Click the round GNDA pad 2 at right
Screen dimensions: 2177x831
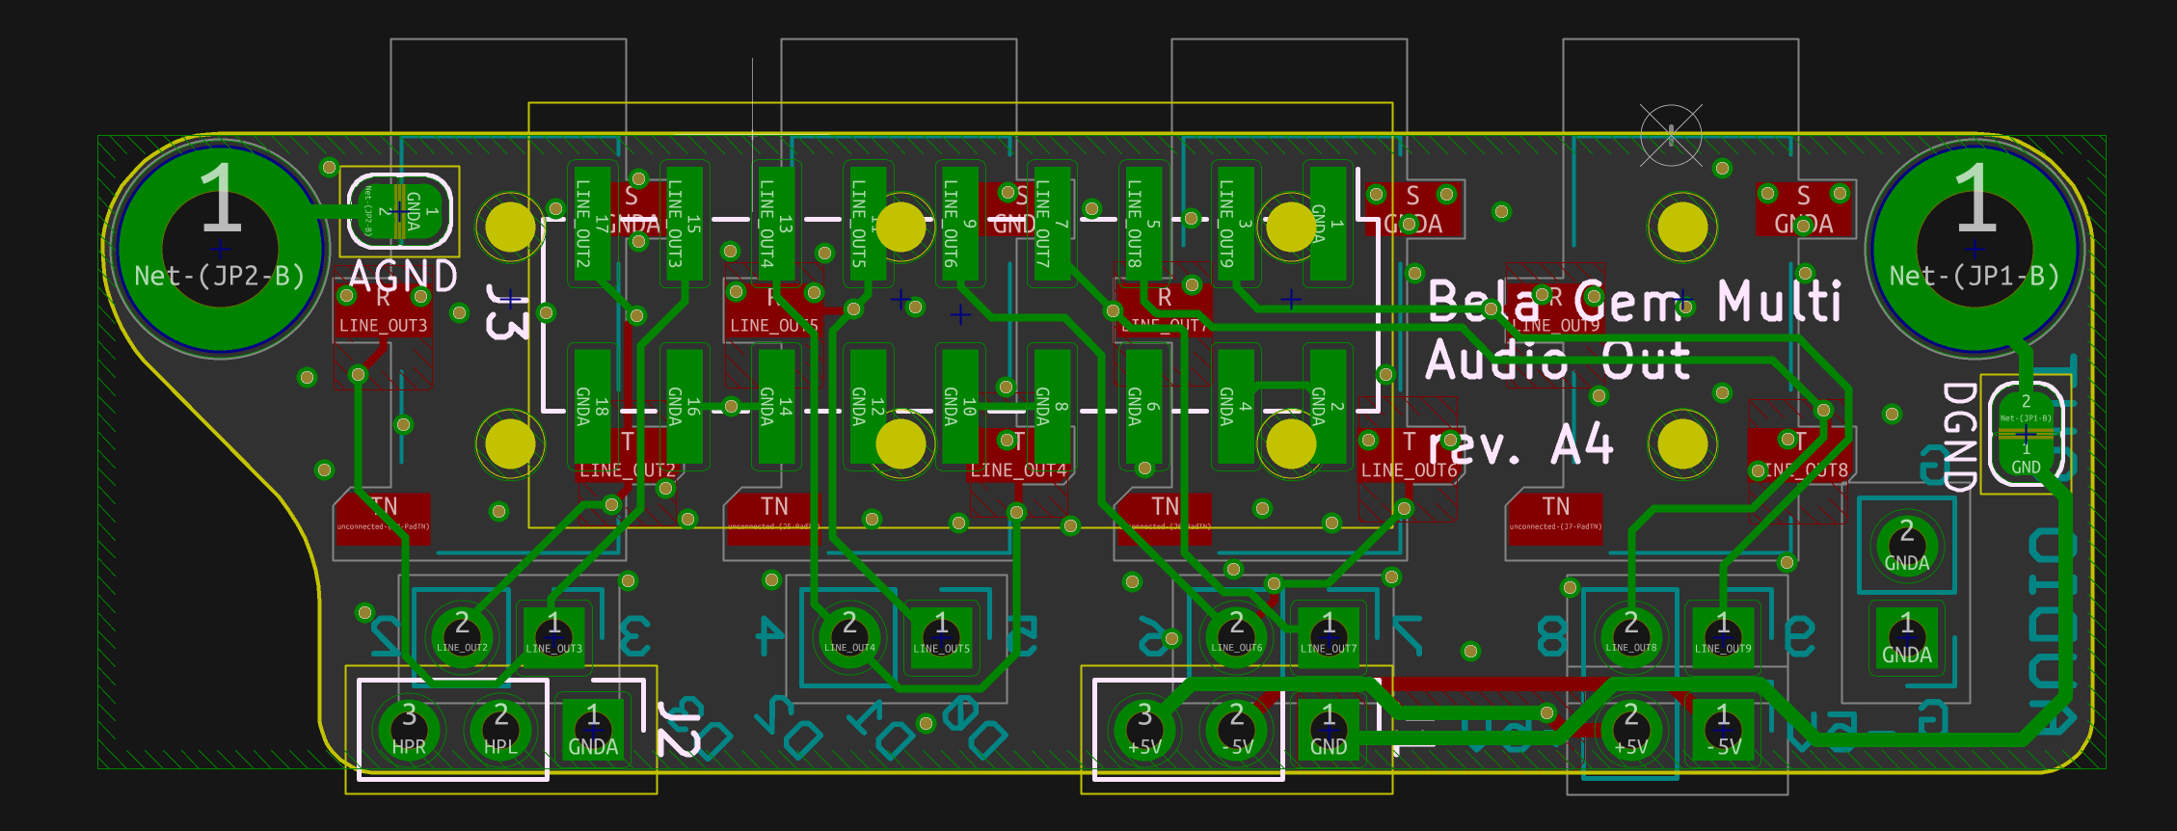click(1907, 545)
